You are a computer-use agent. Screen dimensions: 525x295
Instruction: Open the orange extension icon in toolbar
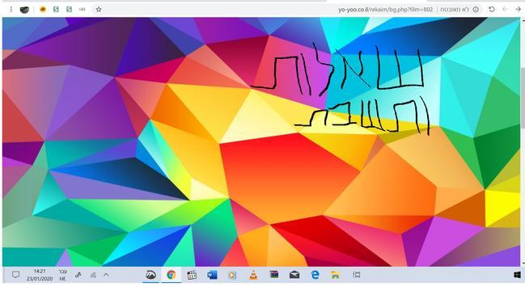43,10
